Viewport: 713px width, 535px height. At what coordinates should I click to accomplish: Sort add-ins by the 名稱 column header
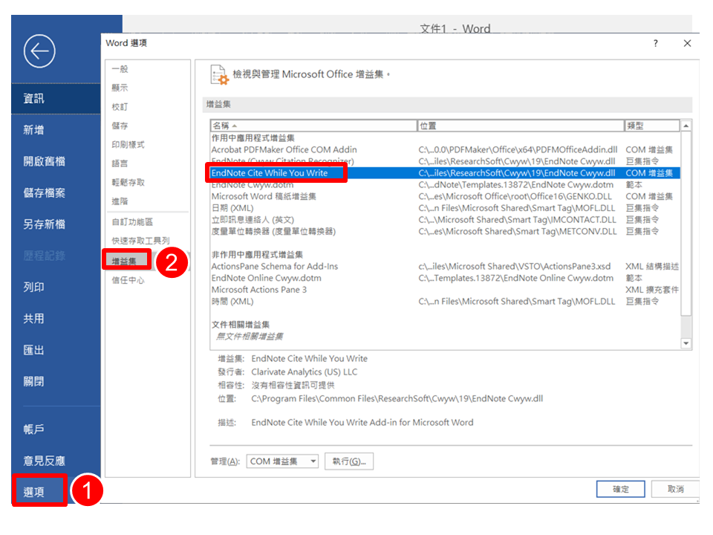(313, 126)
